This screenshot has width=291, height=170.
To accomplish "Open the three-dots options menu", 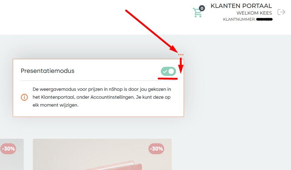I will pyautogui.click(x=181, y=55).
